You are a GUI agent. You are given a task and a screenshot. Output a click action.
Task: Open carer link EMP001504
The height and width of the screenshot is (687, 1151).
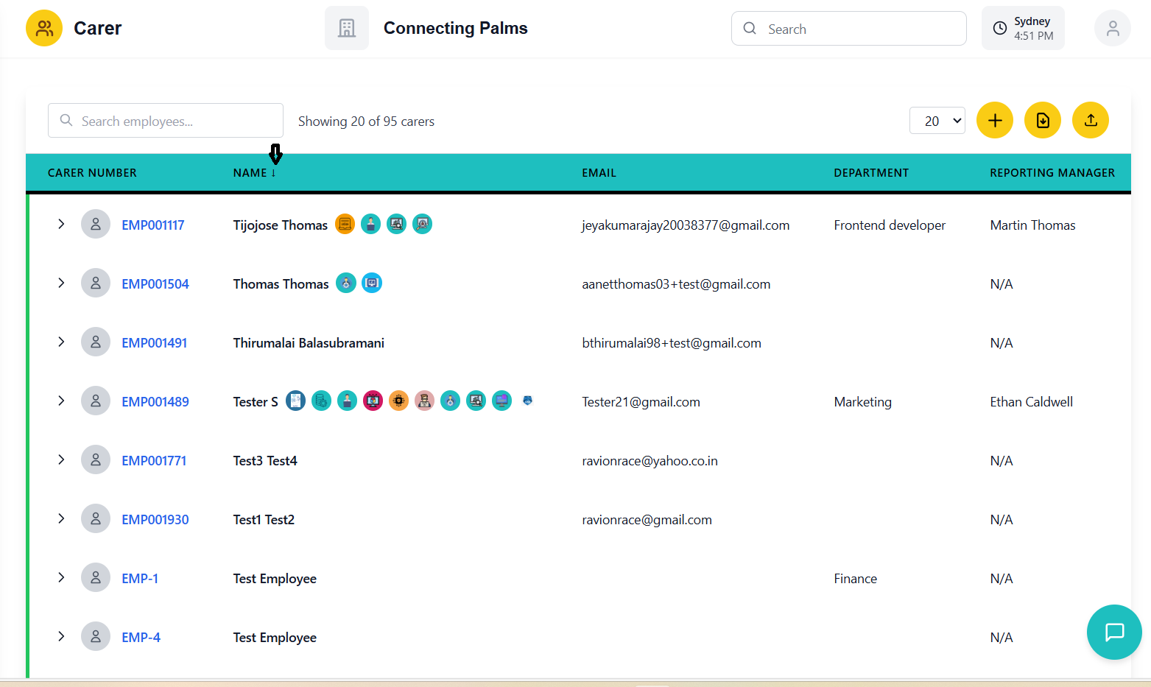155,284
